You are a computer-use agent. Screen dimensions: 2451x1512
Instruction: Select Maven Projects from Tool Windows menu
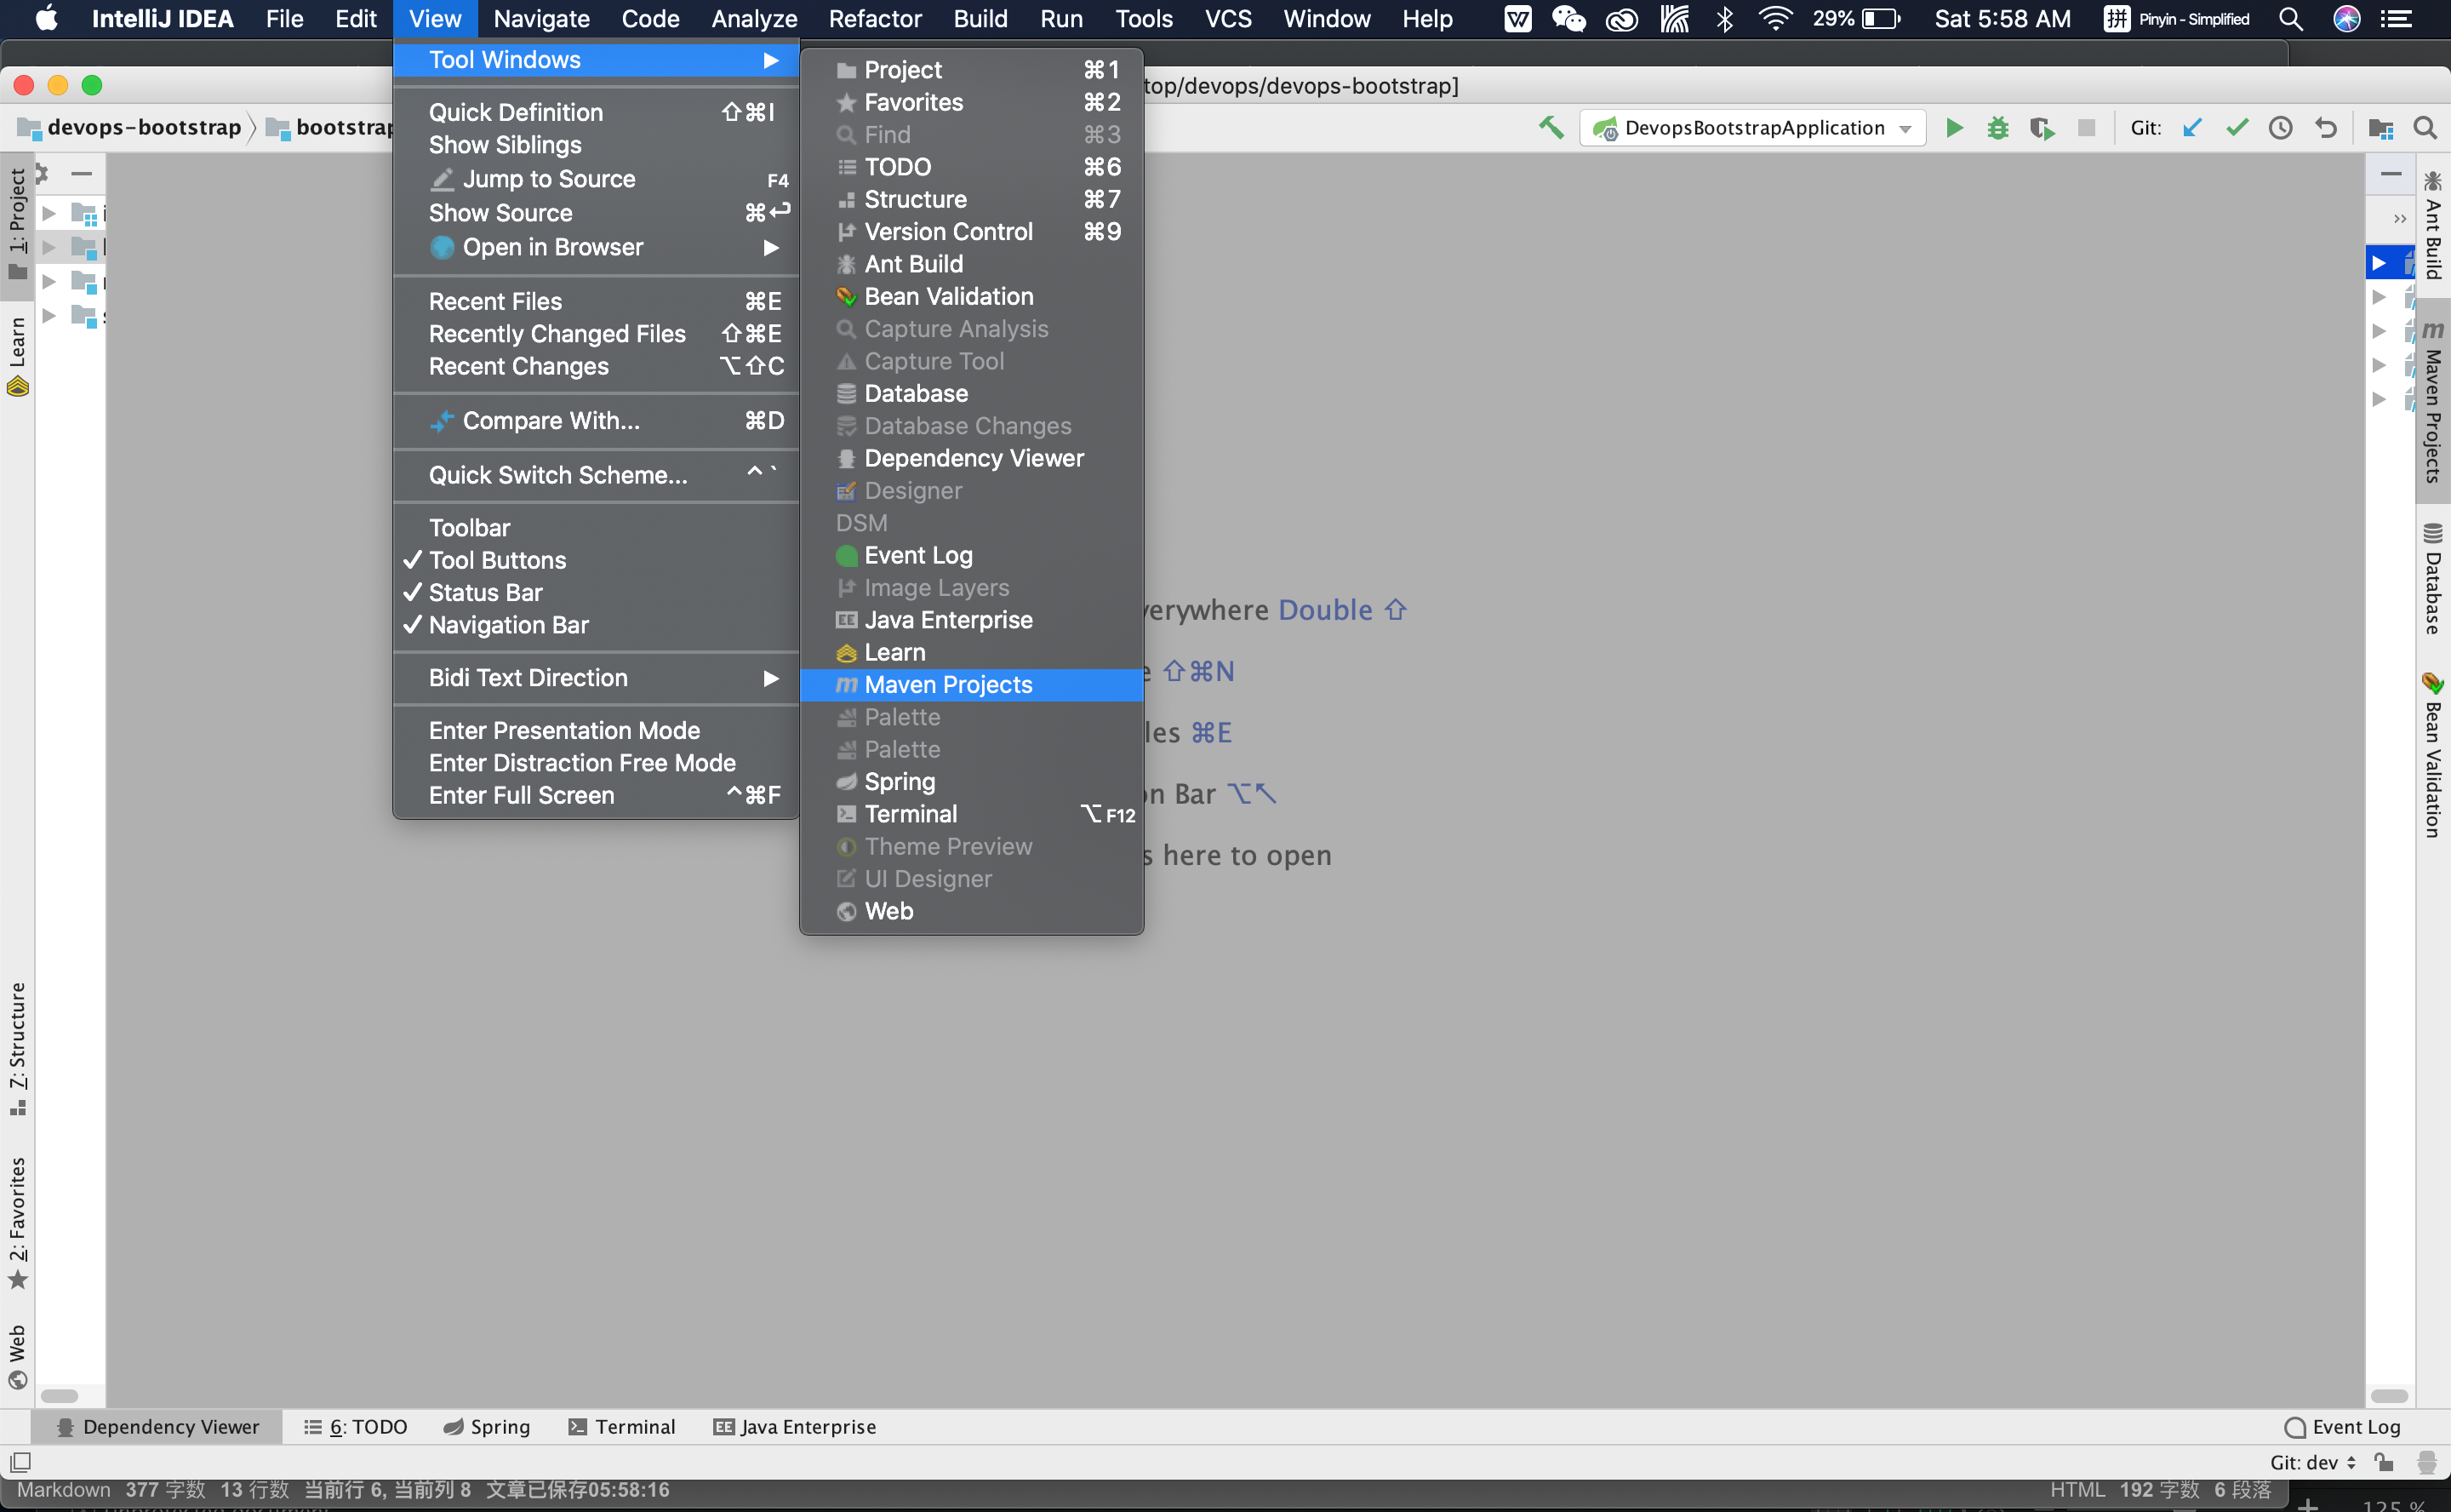click(x=949, y=684)
